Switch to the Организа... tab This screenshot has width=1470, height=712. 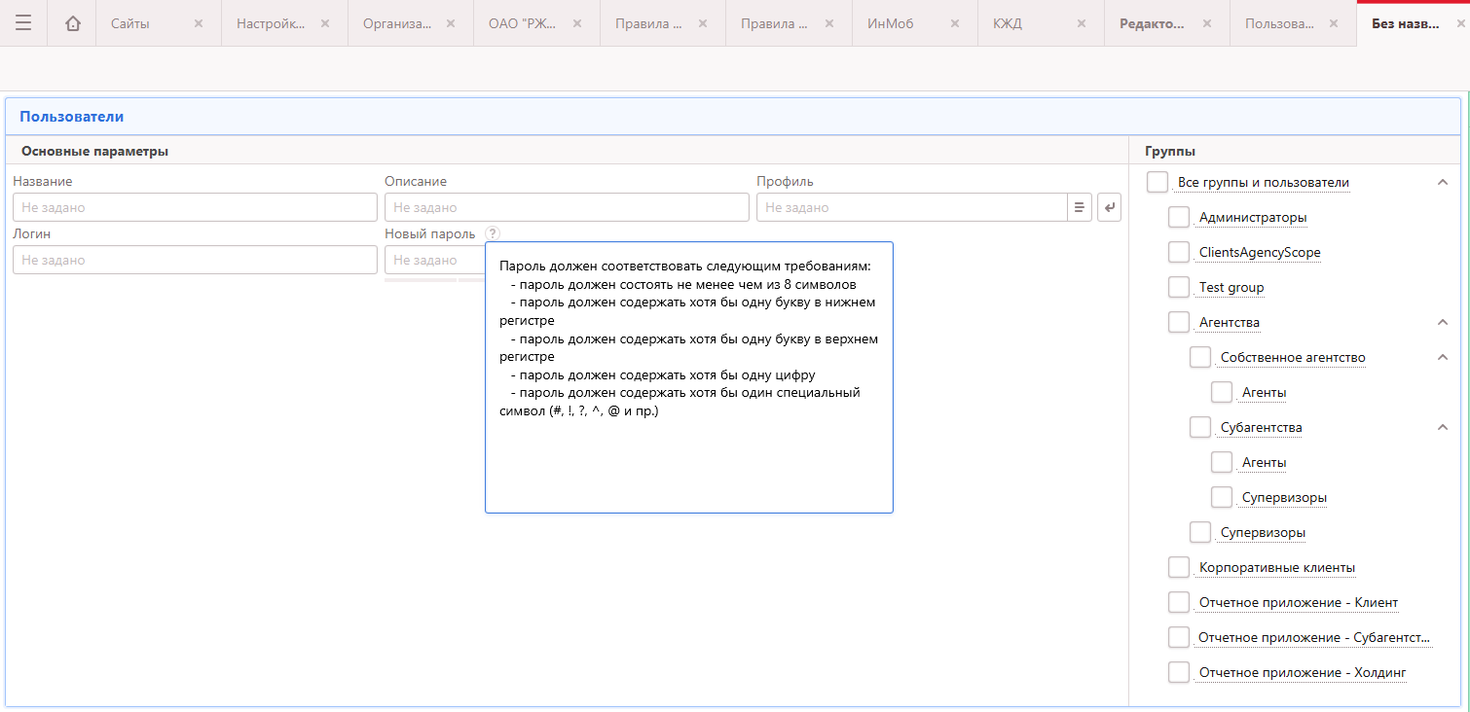[x=397, y=23]
